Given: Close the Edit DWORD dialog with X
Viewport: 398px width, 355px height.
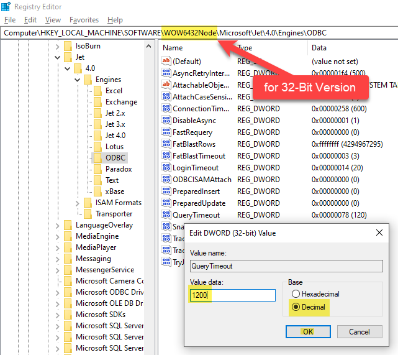Looking at the screenshot, I should (379, 233).
